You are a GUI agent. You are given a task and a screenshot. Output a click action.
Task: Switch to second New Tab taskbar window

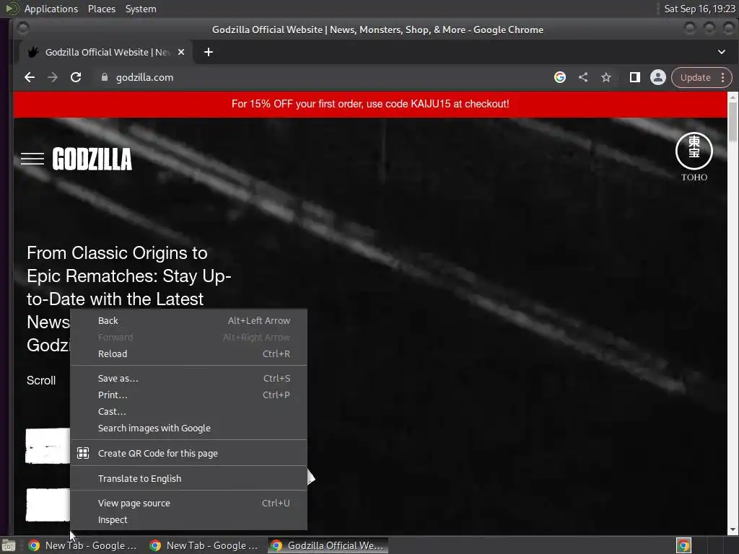point(204,545)
